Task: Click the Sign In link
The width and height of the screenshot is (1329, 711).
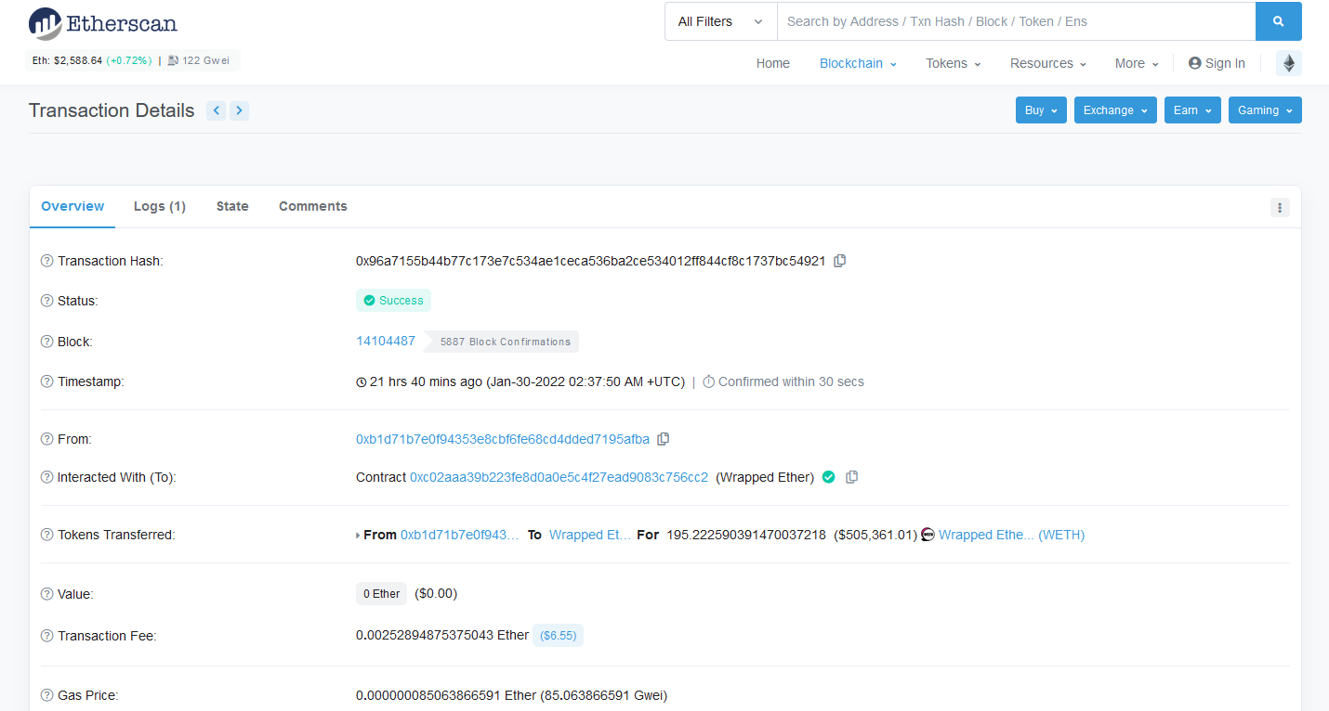Action: (1217, 63)
